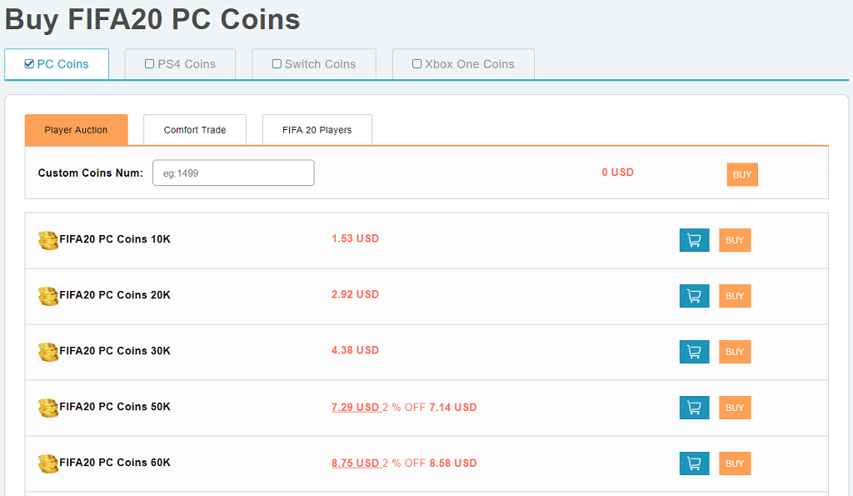Add FIFA20 PC Coins 10K to cart

click(694, 240)
